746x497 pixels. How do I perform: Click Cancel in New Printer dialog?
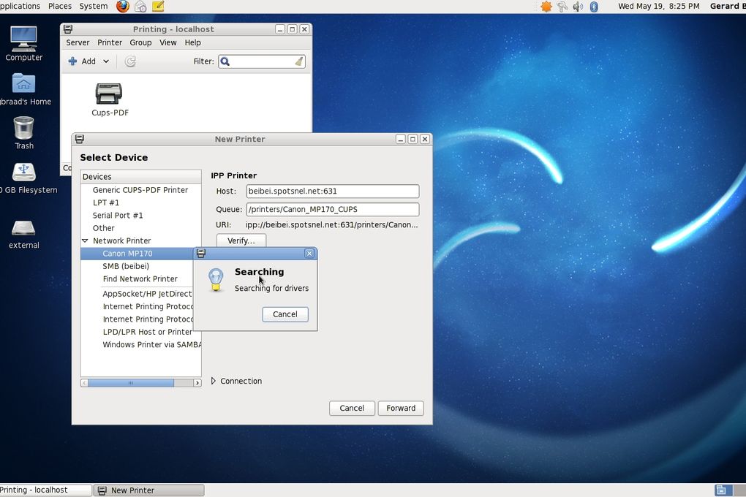coord(352,408)
